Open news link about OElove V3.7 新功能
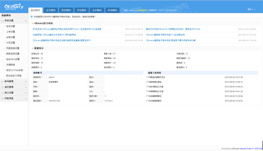The image size is (263, 151). (x=54, y=35)
